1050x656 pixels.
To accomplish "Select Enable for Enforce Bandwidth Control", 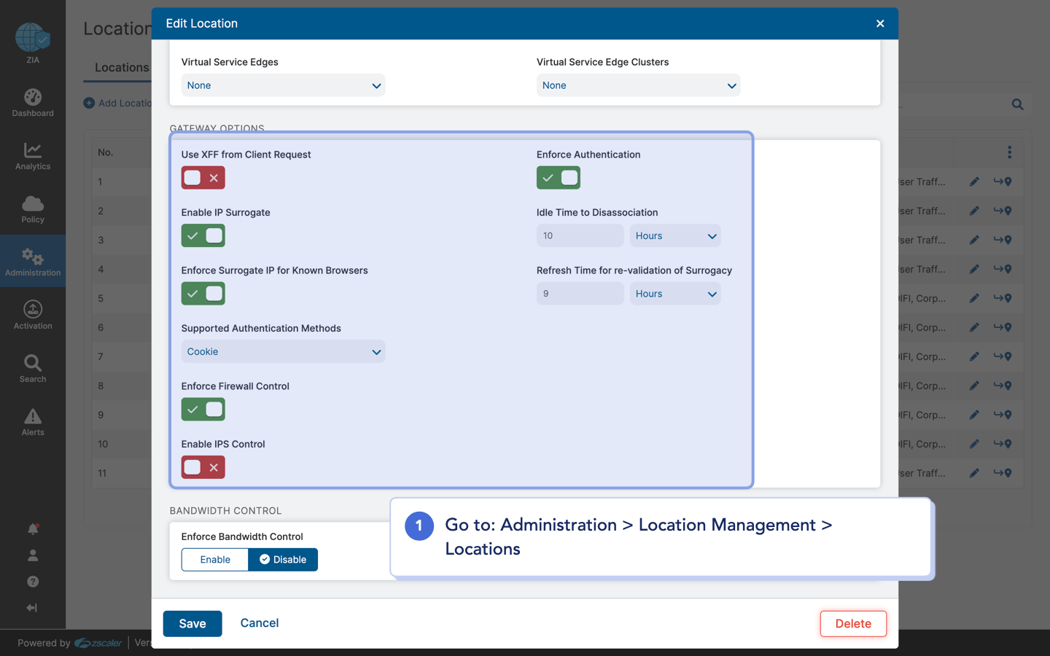I will (x=214, y=559).
